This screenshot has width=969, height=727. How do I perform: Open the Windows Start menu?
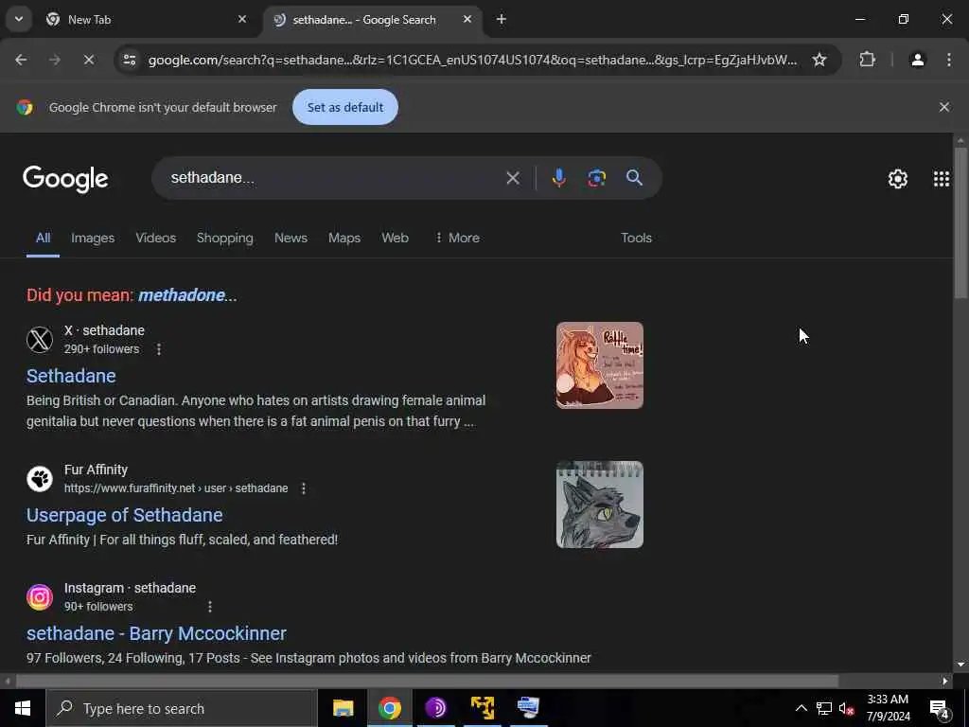point(23,708)
